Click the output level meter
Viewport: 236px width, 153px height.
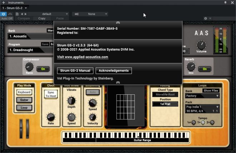221,40
